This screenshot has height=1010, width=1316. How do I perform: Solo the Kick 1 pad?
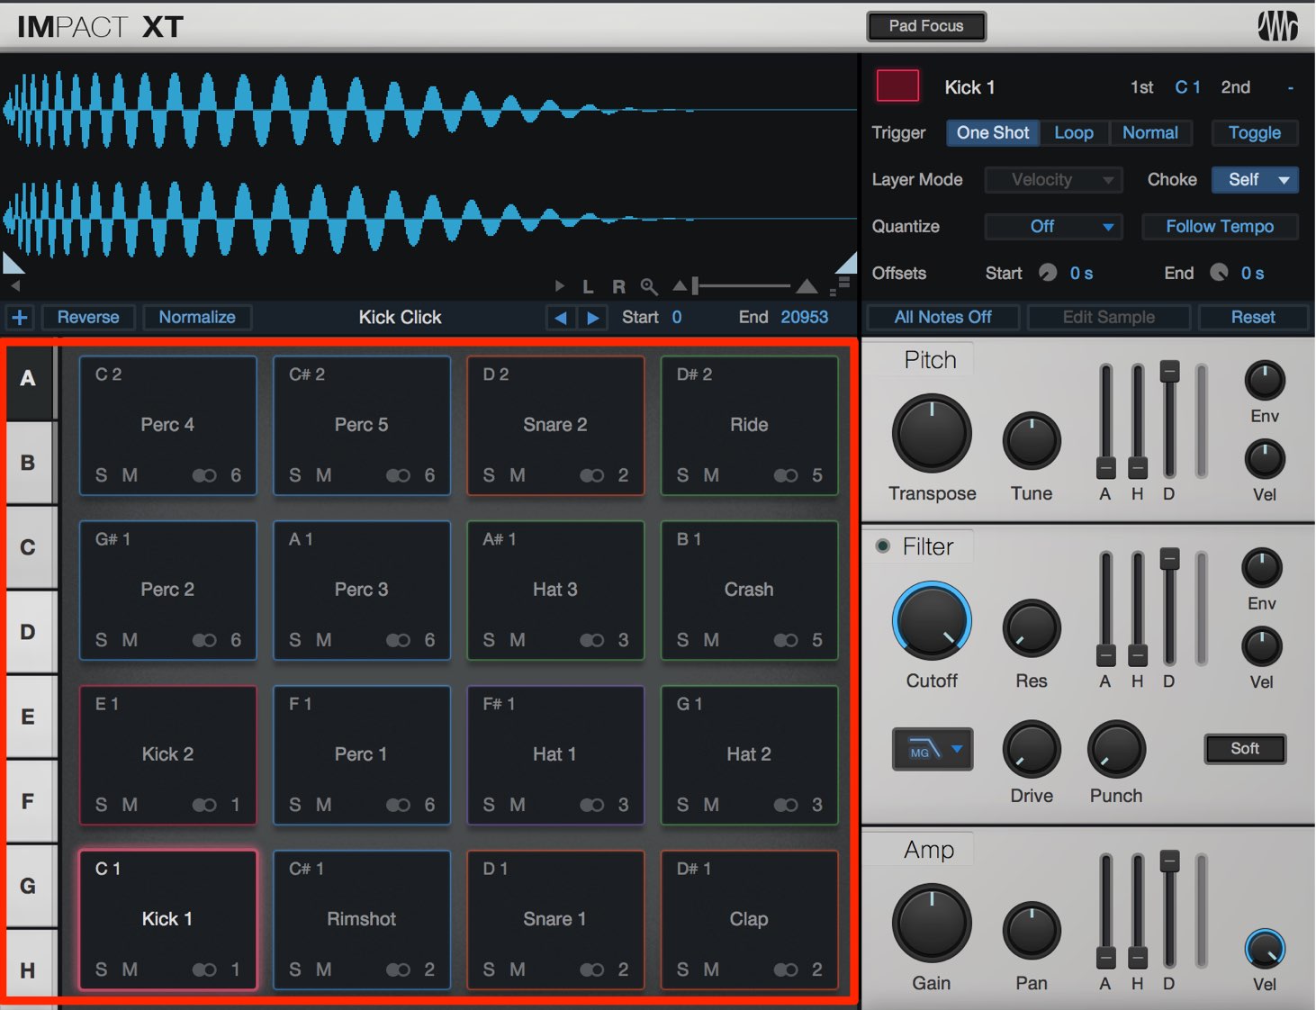pyautogui.click(x=101, y=969)
